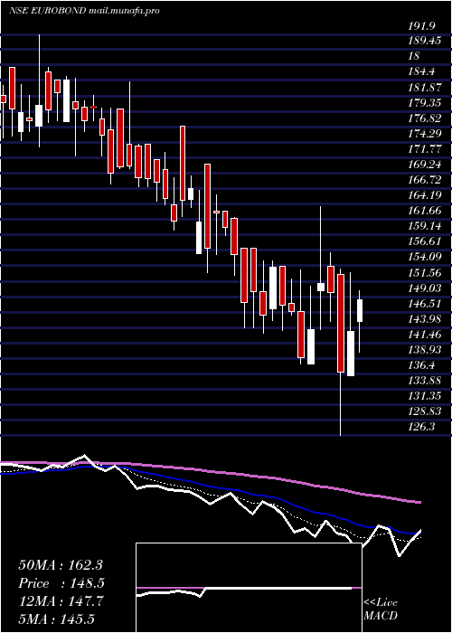The height and width of the screenshot is (633, 452).
Task: Click the 176.82 price axis label
Action: point(425,118)
